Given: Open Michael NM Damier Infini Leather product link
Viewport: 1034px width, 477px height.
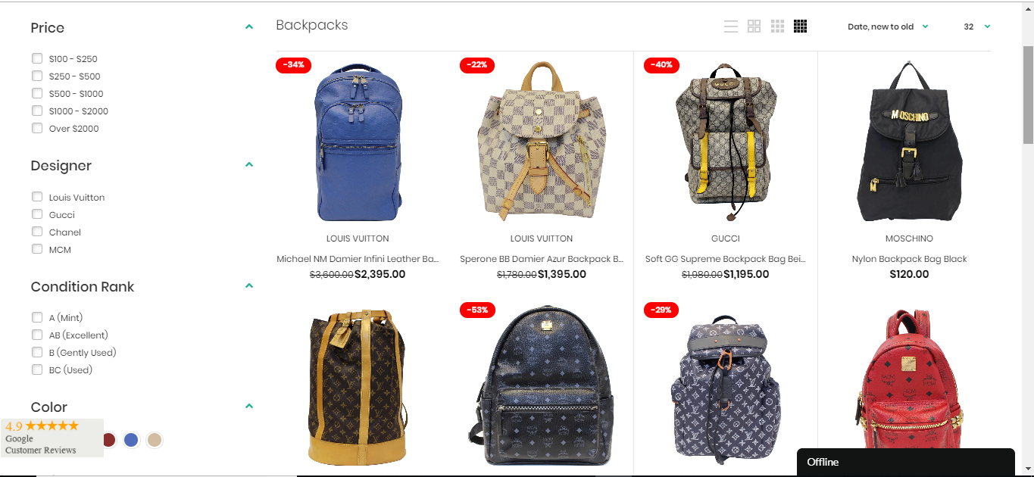Looking at the screenshot, I should click(358, 259).
